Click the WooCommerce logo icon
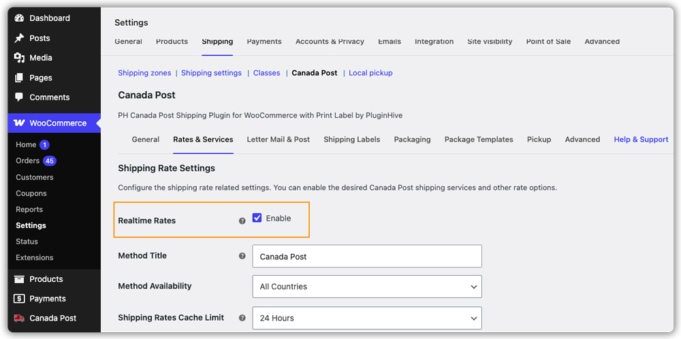The width and height of the screenshot is (681, 339). pos(20,123)
